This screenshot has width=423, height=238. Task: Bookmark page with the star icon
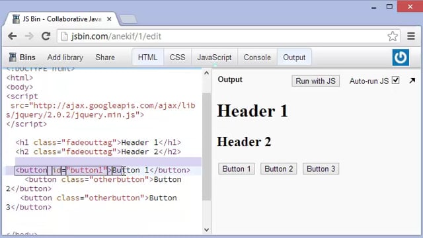point(393,36)
